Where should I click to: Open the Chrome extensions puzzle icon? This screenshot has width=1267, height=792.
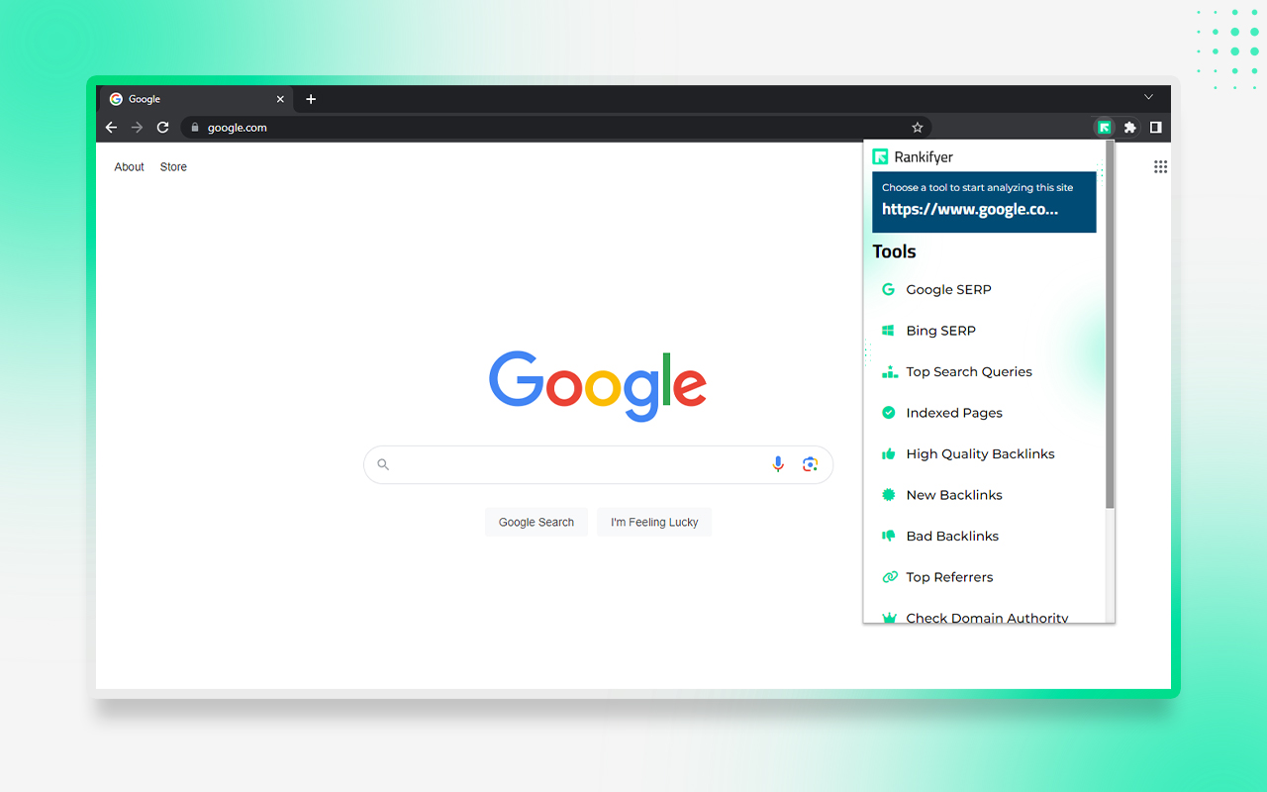click(1130, 128)
